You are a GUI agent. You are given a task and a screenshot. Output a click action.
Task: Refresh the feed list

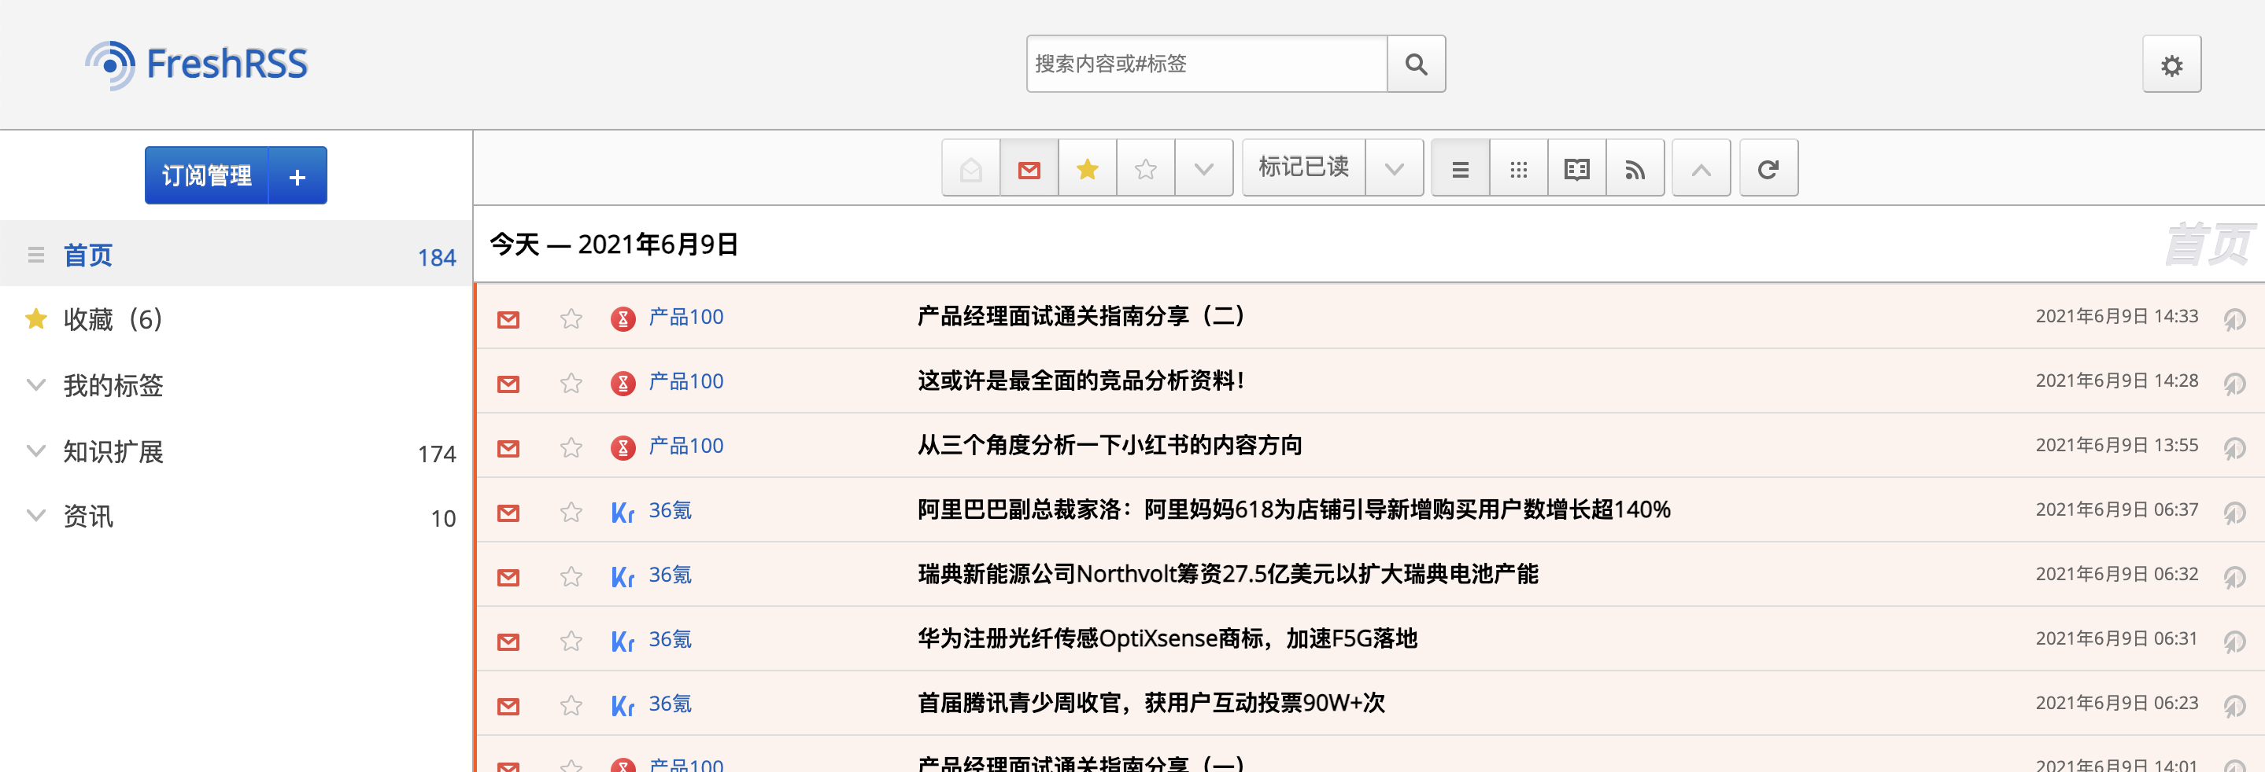[1768, 167]
